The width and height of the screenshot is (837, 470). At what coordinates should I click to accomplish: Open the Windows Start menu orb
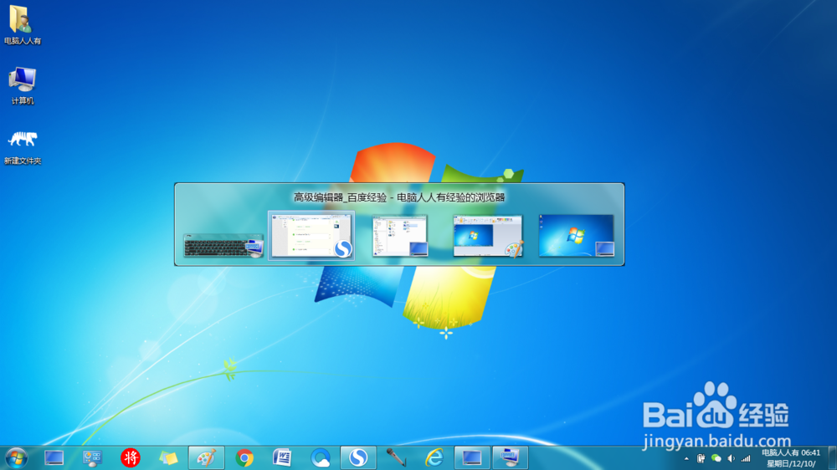tap(16, 457)
